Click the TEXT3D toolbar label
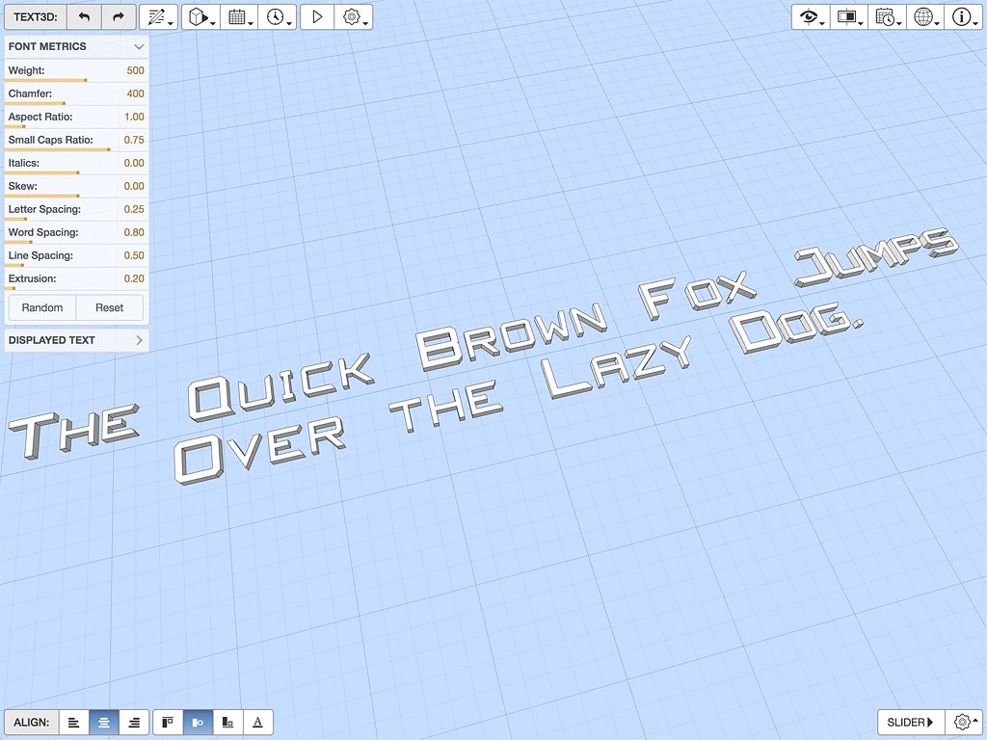This screenshot has height=740, width=987. tap(36, 17)
